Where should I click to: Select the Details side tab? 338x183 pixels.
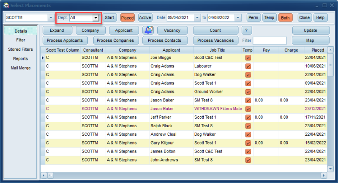pos(20,31)
